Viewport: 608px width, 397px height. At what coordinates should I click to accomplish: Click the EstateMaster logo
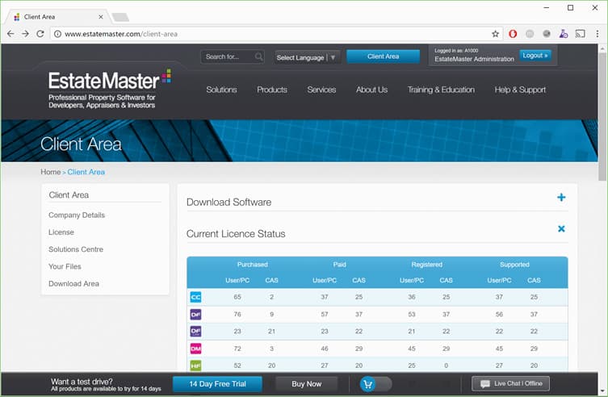(x=109, y=88)
